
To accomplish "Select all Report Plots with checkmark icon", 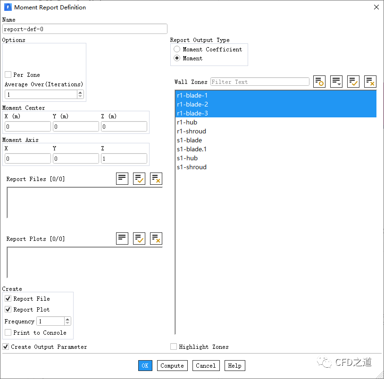I will (139, 239).
